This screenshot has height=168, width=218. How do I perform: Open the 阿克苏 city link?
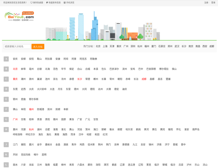83,59
